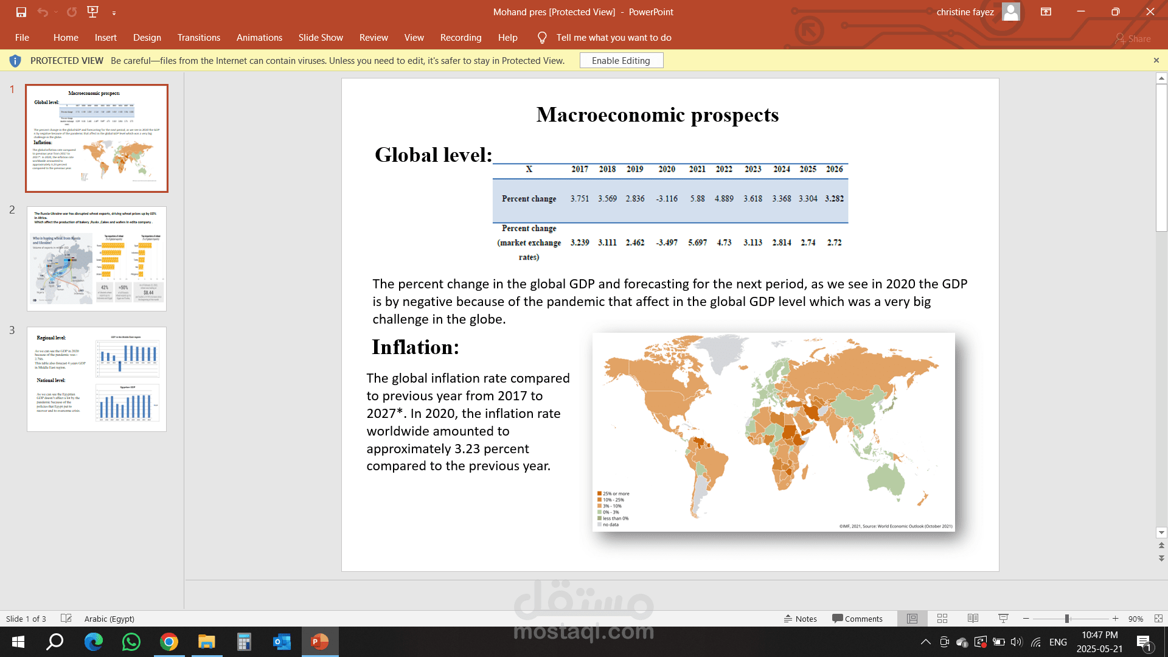This screenshot has width=1168, height=657.
Task: Open Ribbon Display Options icon
Action: [1046, 12]
